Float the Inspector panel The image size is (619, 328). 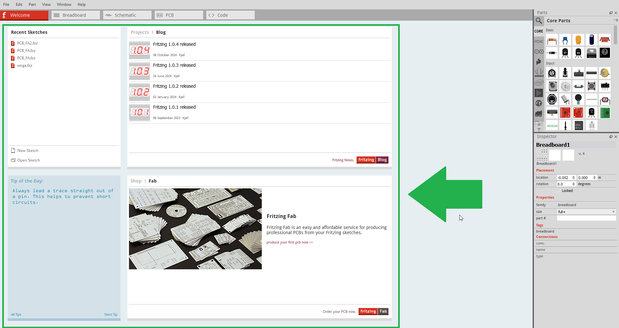(x=611, y=137)
